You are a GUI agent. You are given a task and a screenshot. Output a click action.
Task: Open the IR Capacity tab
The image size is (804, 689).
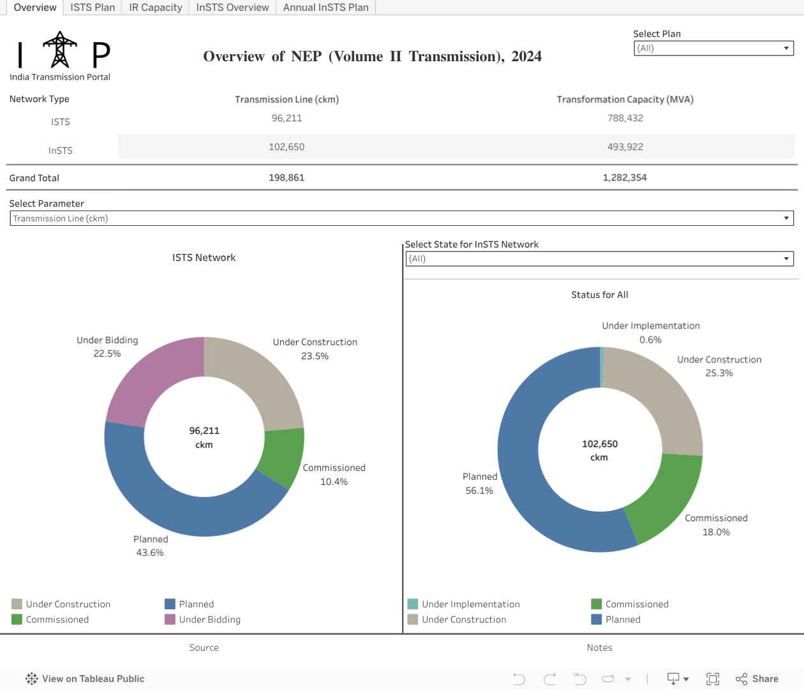point(155,8)
